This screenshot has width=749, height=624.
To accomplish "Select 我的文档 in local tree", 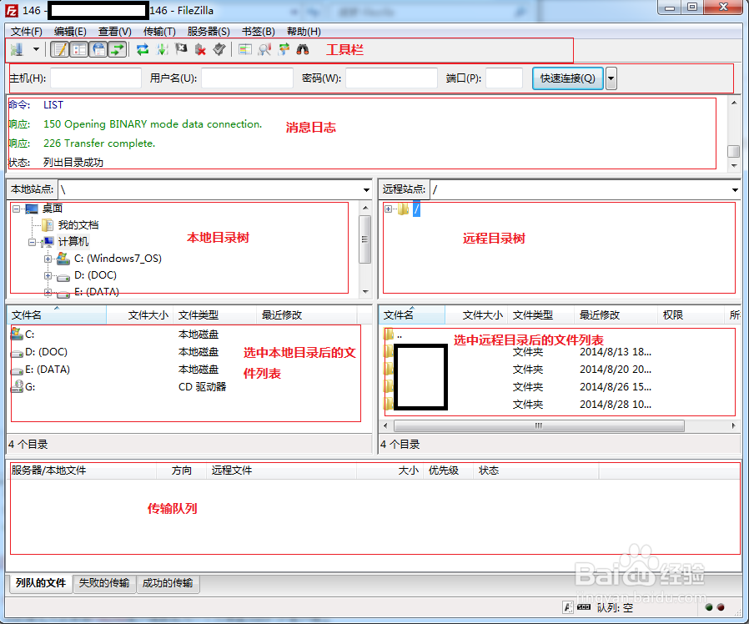I will pyautogui.click(x=78, y=225).
